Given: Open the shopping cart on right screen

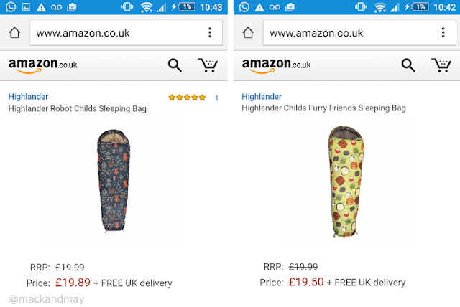Looking at the screenshot, I should tap(441, 66).
